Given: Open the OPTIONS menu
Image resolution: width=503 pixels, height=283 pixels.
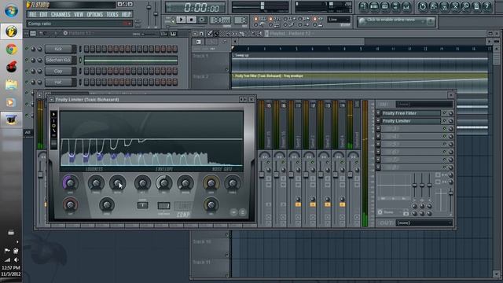Looking at the screenshot, I should tap(95, 15).
